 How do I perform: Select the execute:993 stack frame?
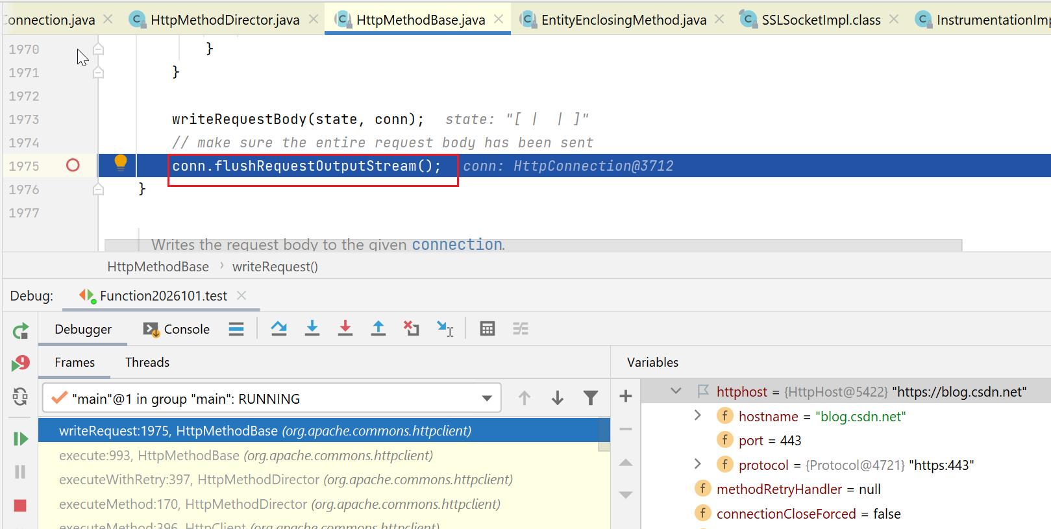[x=246, y=456]
